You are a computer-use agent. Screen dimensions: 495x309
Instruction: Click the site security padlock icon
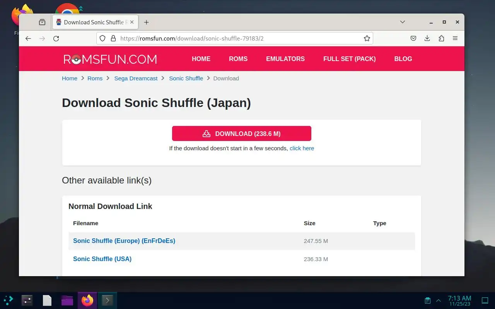click(x=113, y=38)
